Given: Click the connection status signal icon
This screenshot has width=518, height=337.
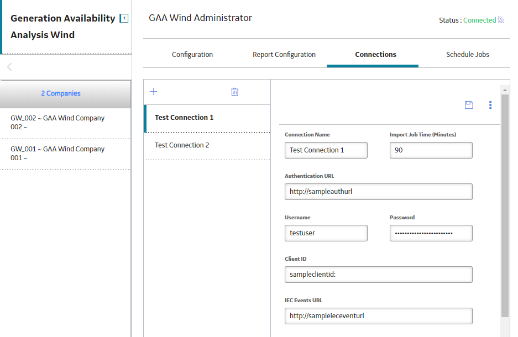Looking at the screenshot, I should (501, 20).
